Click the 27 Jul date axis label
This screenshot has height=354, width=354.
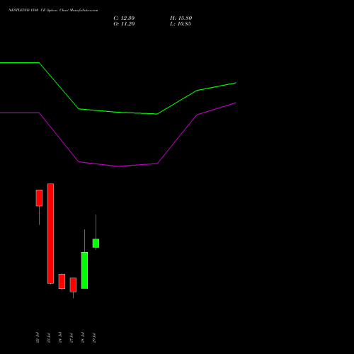pos(72,338)
